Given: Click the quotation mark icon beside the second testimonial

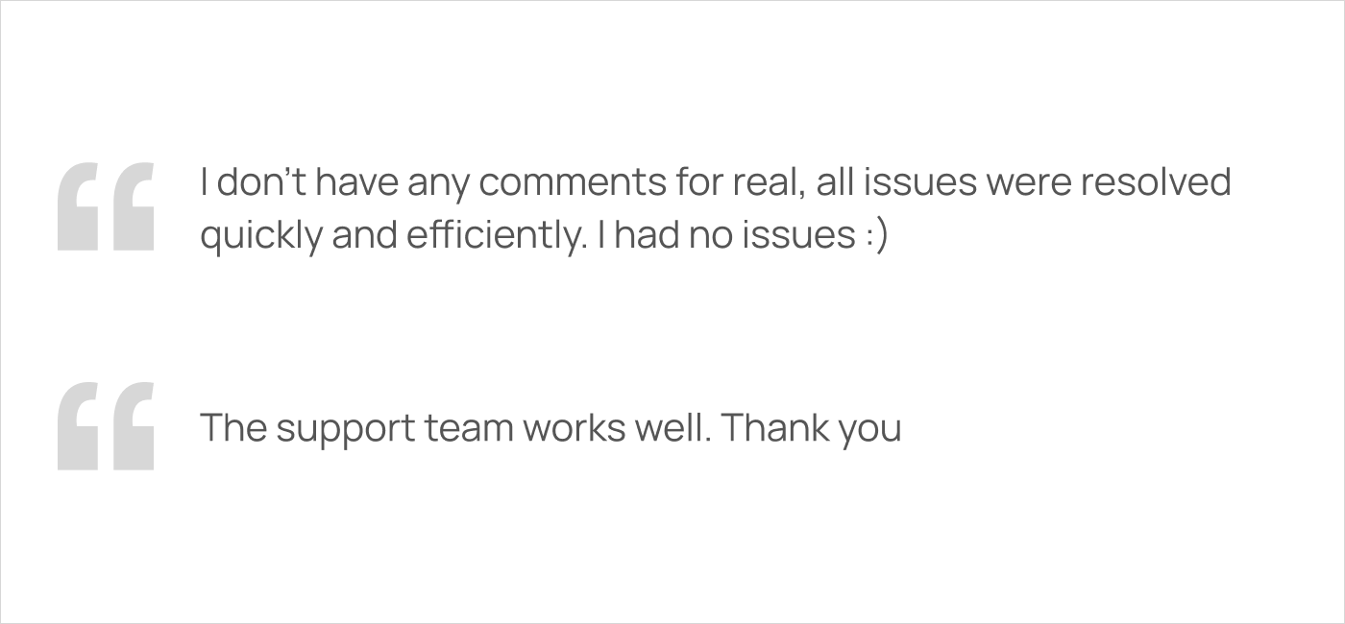Looking at the screenshot, I should [106, 425].
